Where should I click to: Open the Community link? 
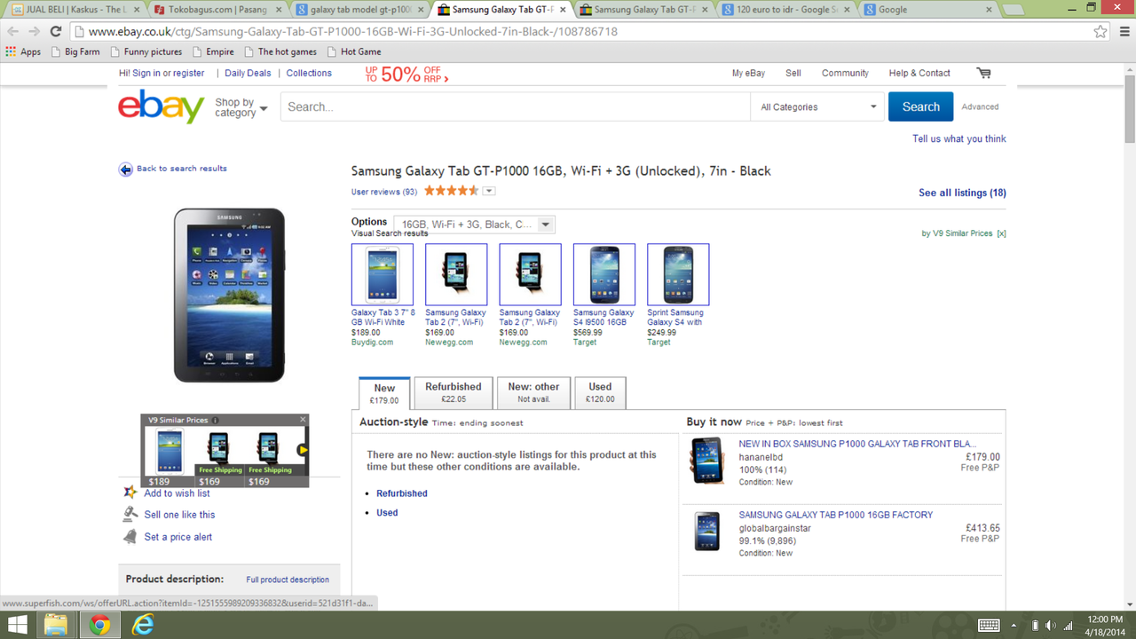coord(845,73)
